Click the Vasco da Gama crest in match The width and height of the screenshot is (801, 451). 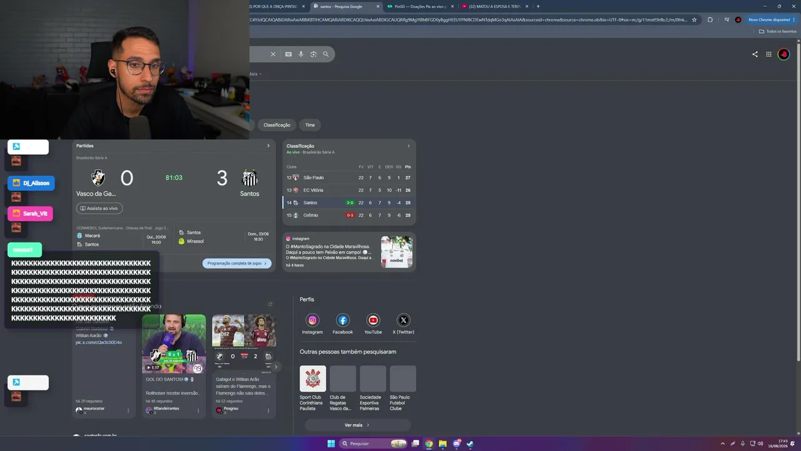coord(98,178)
